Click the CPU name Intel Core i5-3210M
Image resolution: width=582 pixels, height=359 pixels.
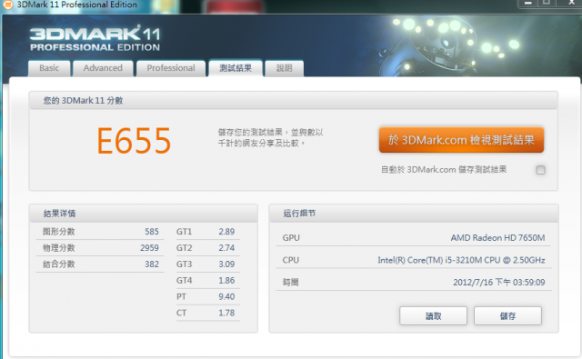tap(461, 260)
